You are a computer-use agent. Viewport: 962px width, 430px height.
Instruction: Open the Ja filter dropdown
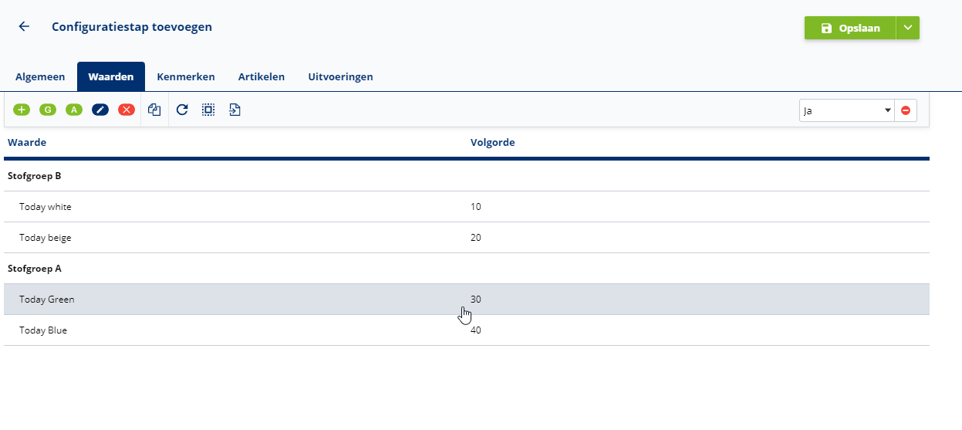coord(846,110)
